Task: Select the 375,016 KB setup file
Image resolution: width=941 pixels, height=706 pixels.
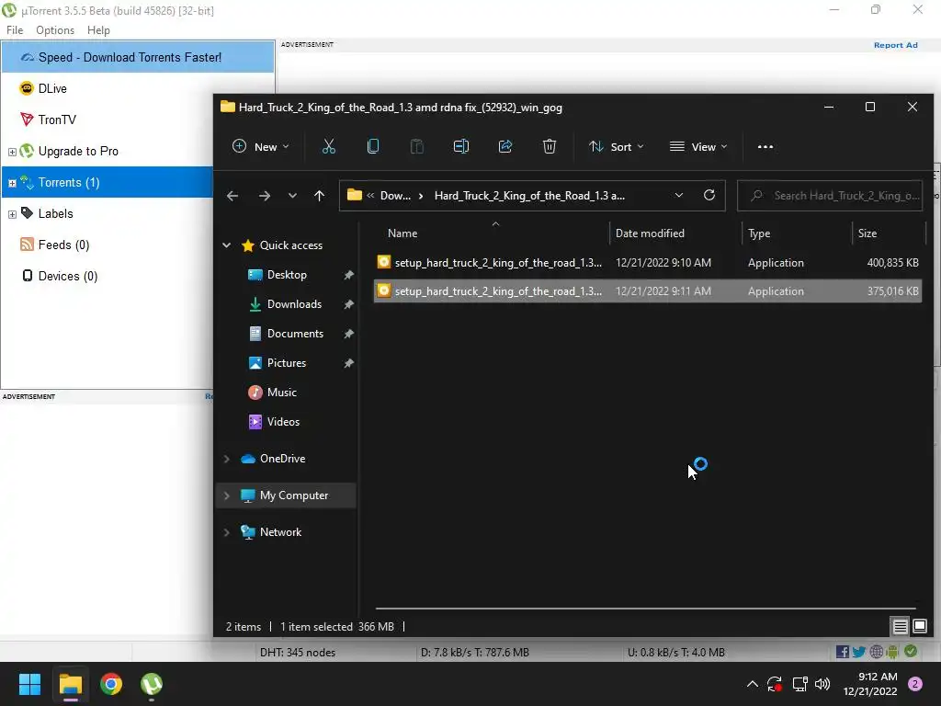Action: tap(648, 291)
